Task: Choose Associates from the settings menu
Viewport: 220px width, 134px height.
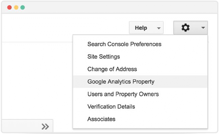Action: (101, 119)
